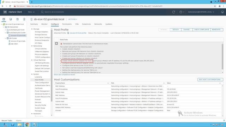Collapse the Networking section in Configure menu
The width and height of the screenshot is (226, 127).
pyautogui.click(x=32, y=46)
